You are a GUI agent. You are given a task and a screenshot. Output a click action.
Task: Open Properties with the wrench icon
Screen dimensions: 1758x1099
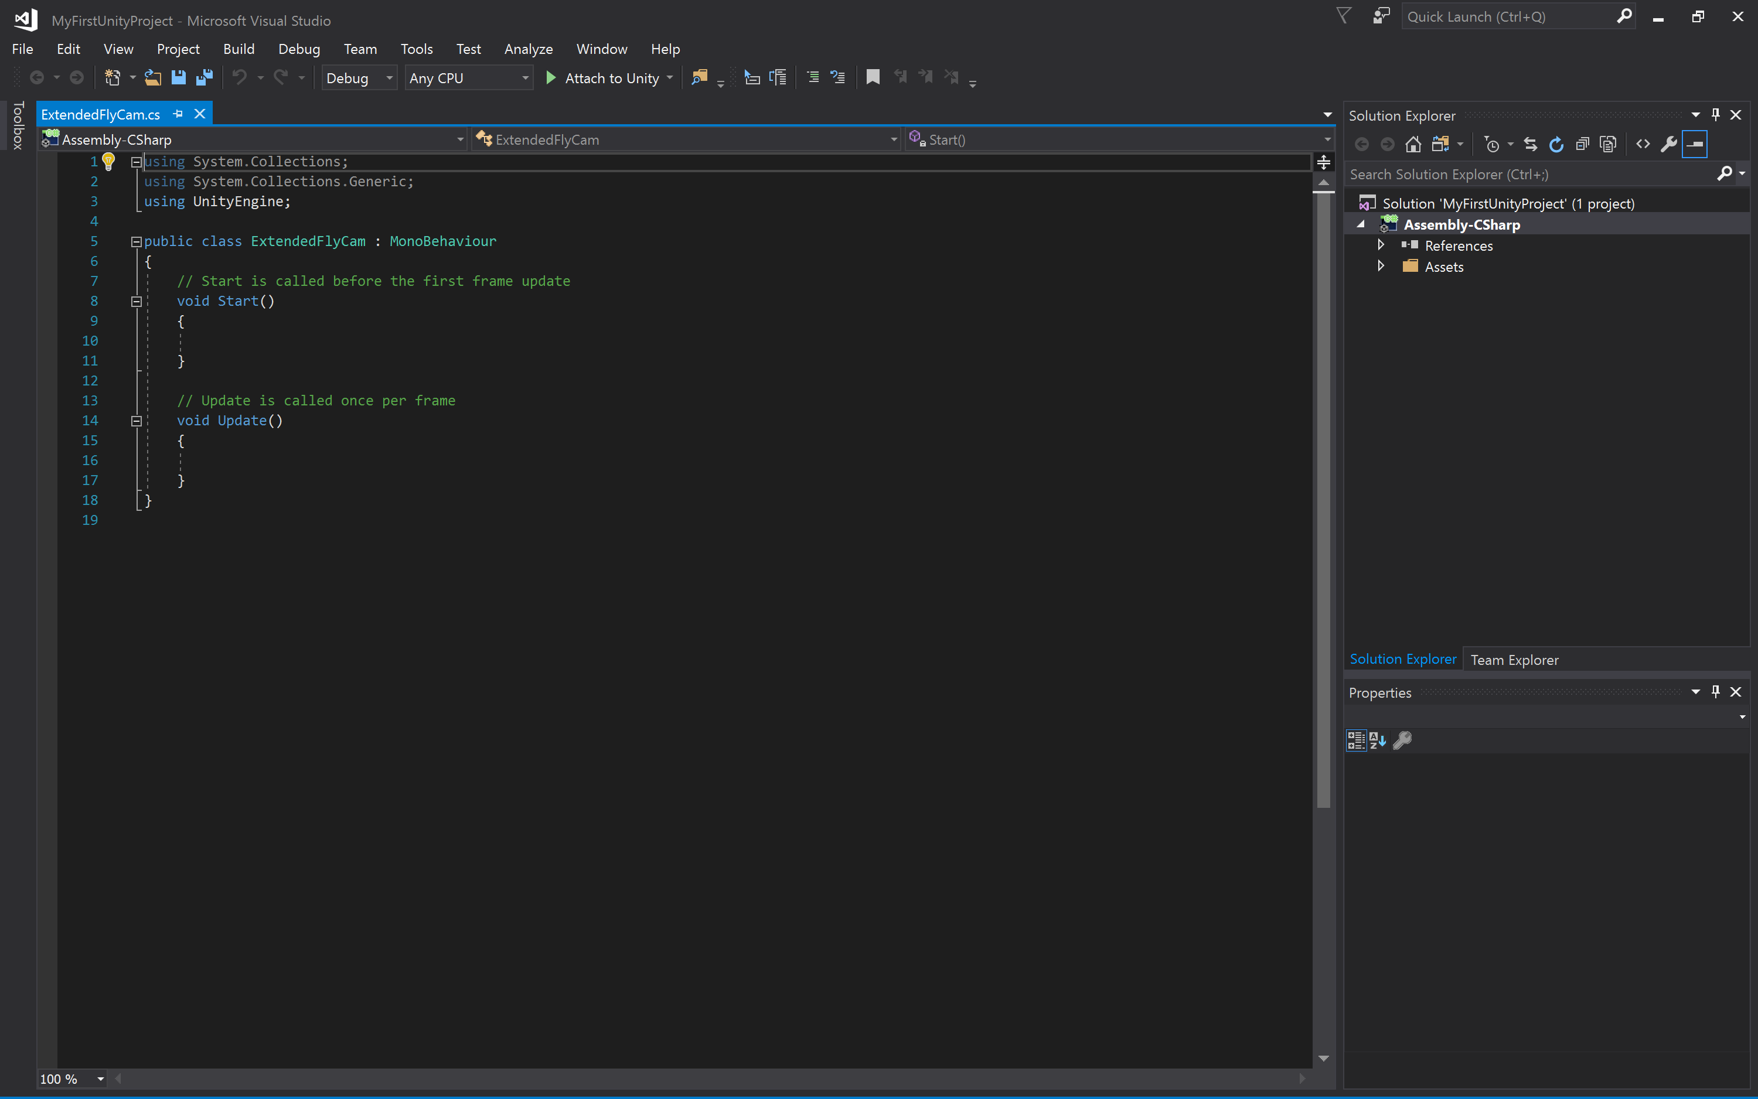pyautogui.click(x=1668, y=145)
